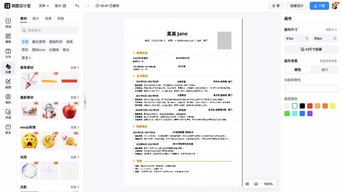
Task: Toggle the grid icon near zoom
Action: pyautogui.click(x=247, y=184)
